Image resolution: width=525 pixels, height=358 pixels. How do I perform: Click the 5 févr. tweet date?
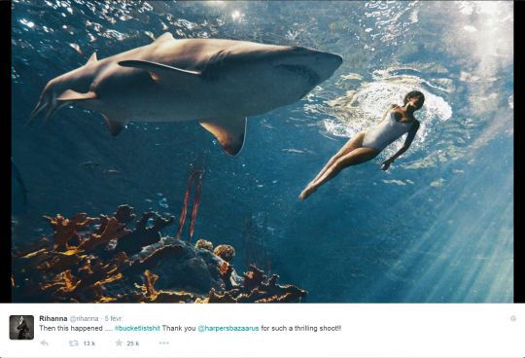point(114,318)
